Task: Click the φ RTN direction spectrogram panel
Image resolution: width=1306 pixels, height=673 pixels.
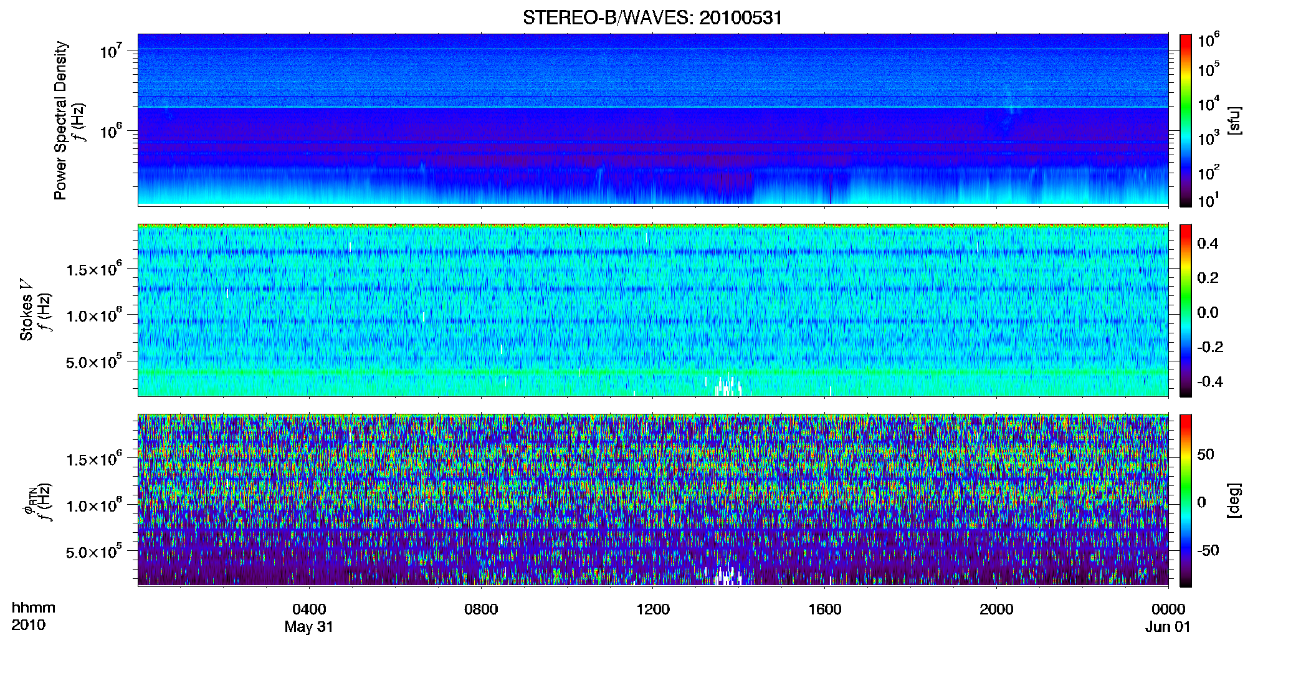Action: pos(653,500)
